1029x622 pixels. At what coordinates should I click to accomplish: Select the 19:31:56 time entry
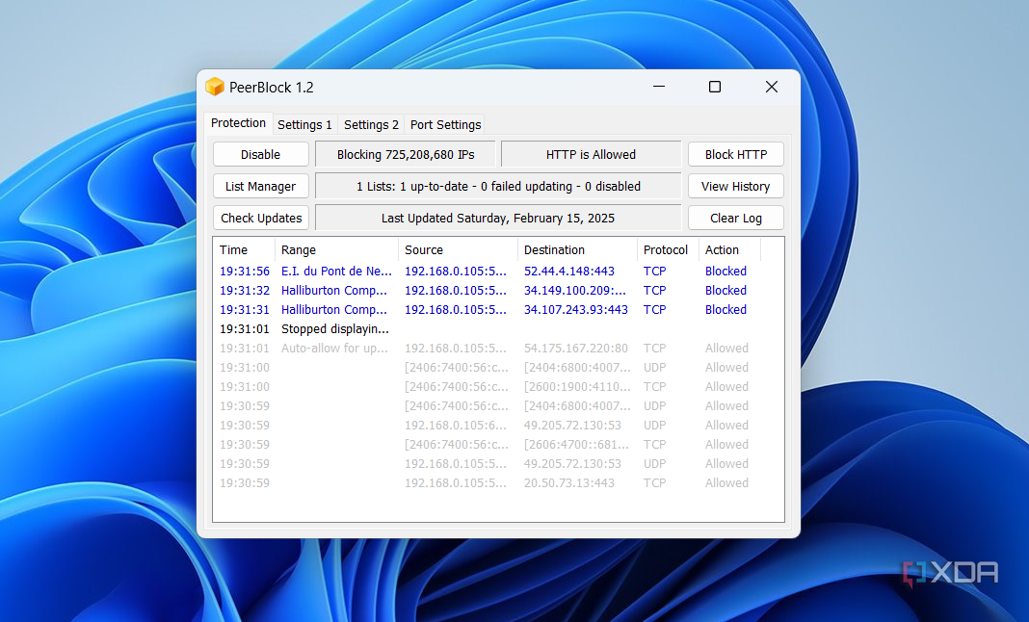[244, 271]
